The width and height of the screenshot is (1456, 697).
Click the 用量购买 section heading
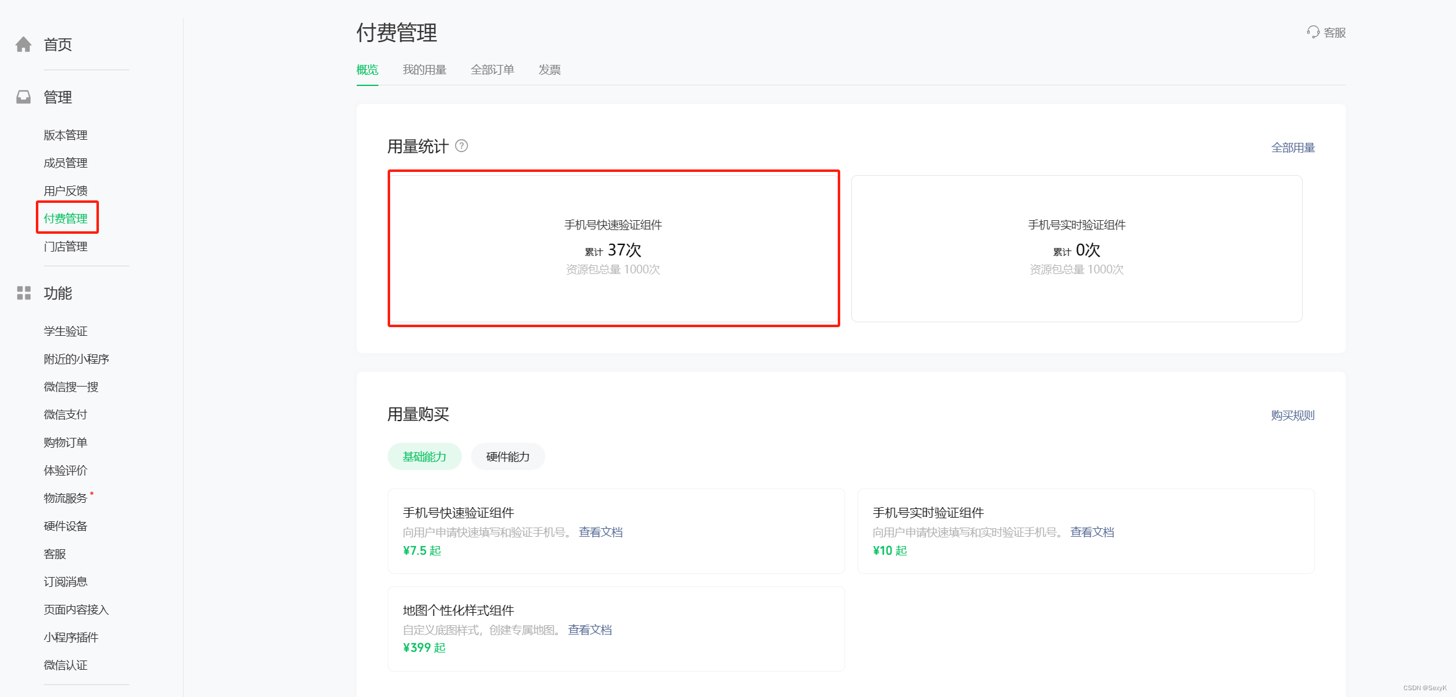pos(419,414)
